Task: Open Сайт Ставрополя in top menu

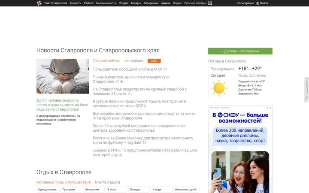Action: [x=55, y=3]
